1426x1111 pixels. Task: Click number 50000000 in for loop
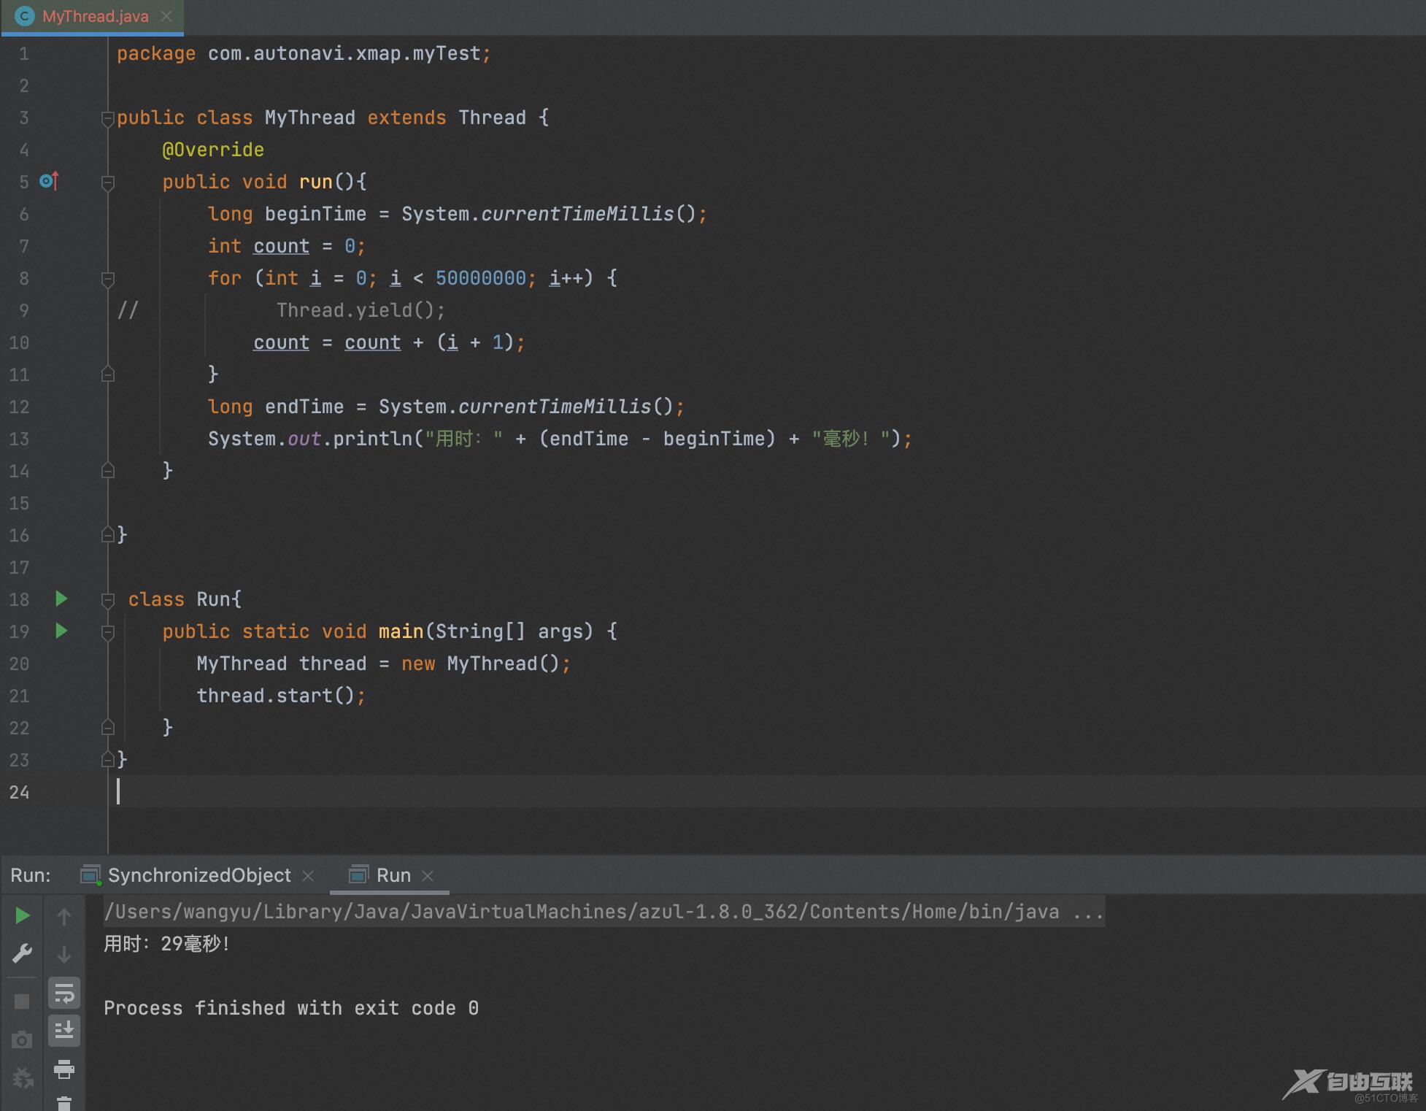click(481, 278)
